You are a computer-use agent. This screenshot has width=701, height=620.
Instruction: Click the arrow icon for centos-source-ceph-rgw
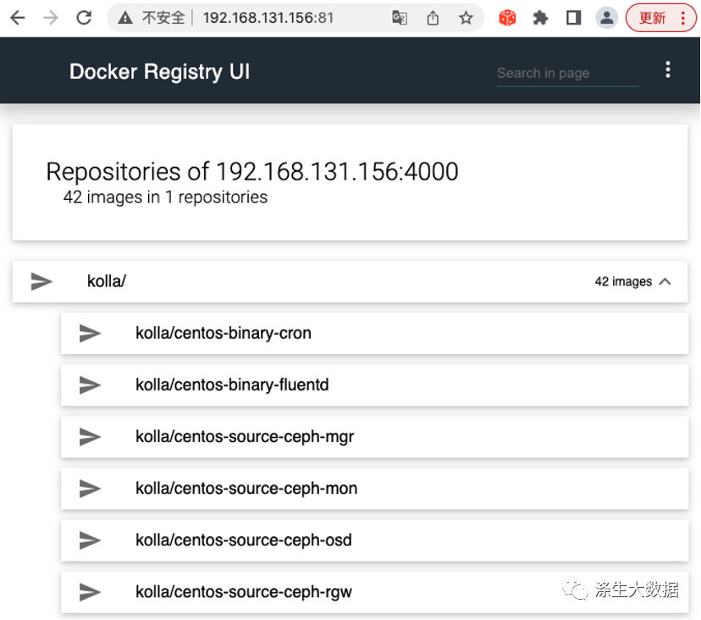pyautogui.click(x=90, y=592)
